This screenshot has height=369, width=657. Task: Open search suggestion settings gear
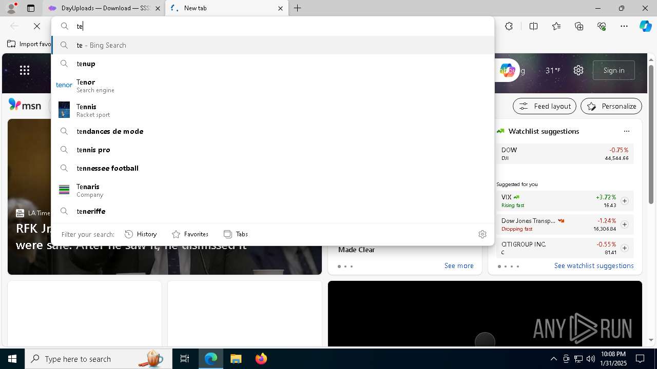pyautogui.click(x=482, y=234)
